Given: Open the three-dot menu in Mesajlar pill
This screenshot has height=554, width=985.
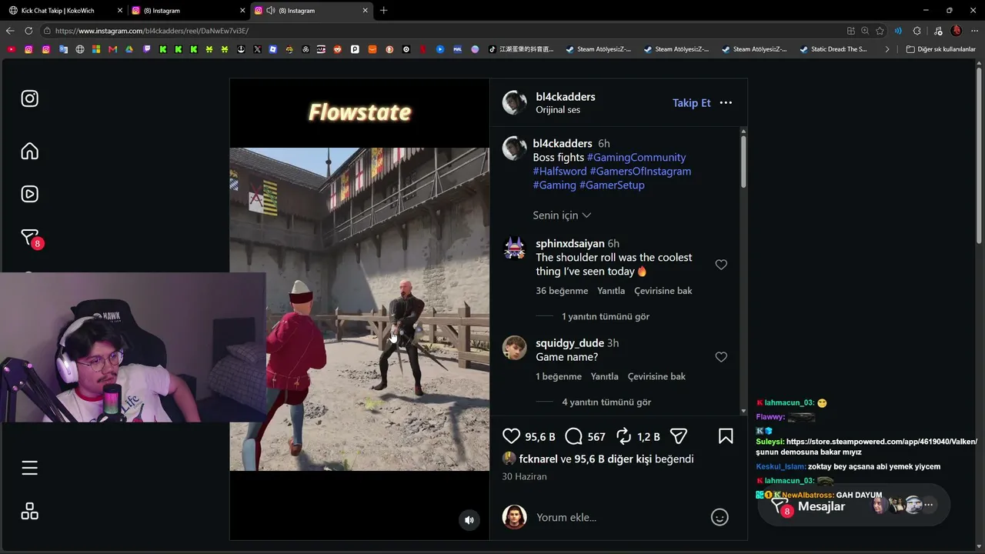Looking at the screenshot, I should click(x=929, y=506).
